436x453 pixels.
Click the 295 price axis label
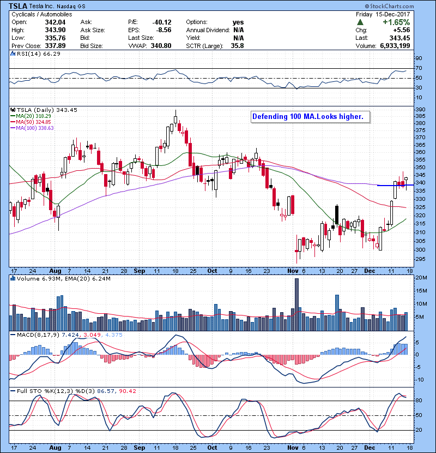coord(420,259)
